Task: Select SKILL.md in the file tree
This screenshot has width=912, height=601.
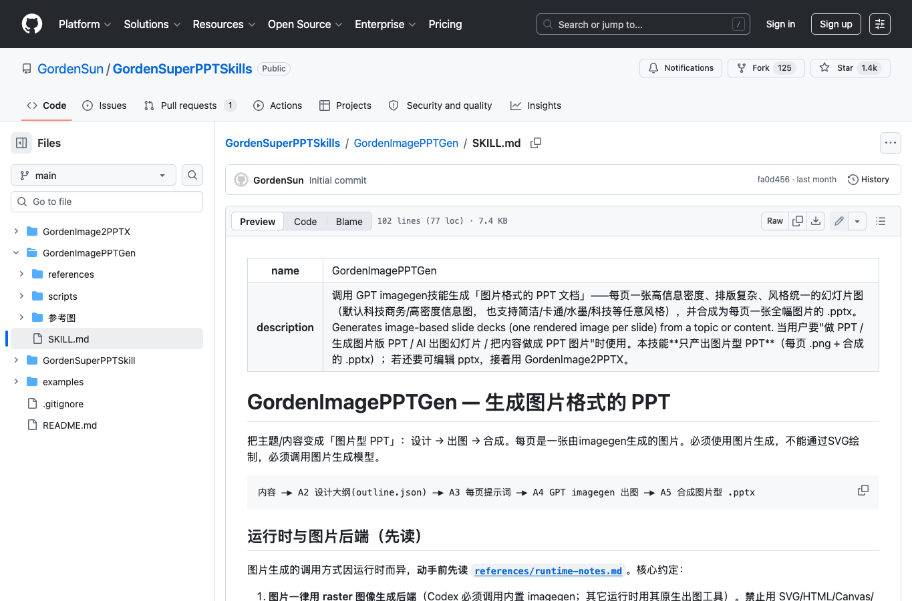Action: click(107, 339)
